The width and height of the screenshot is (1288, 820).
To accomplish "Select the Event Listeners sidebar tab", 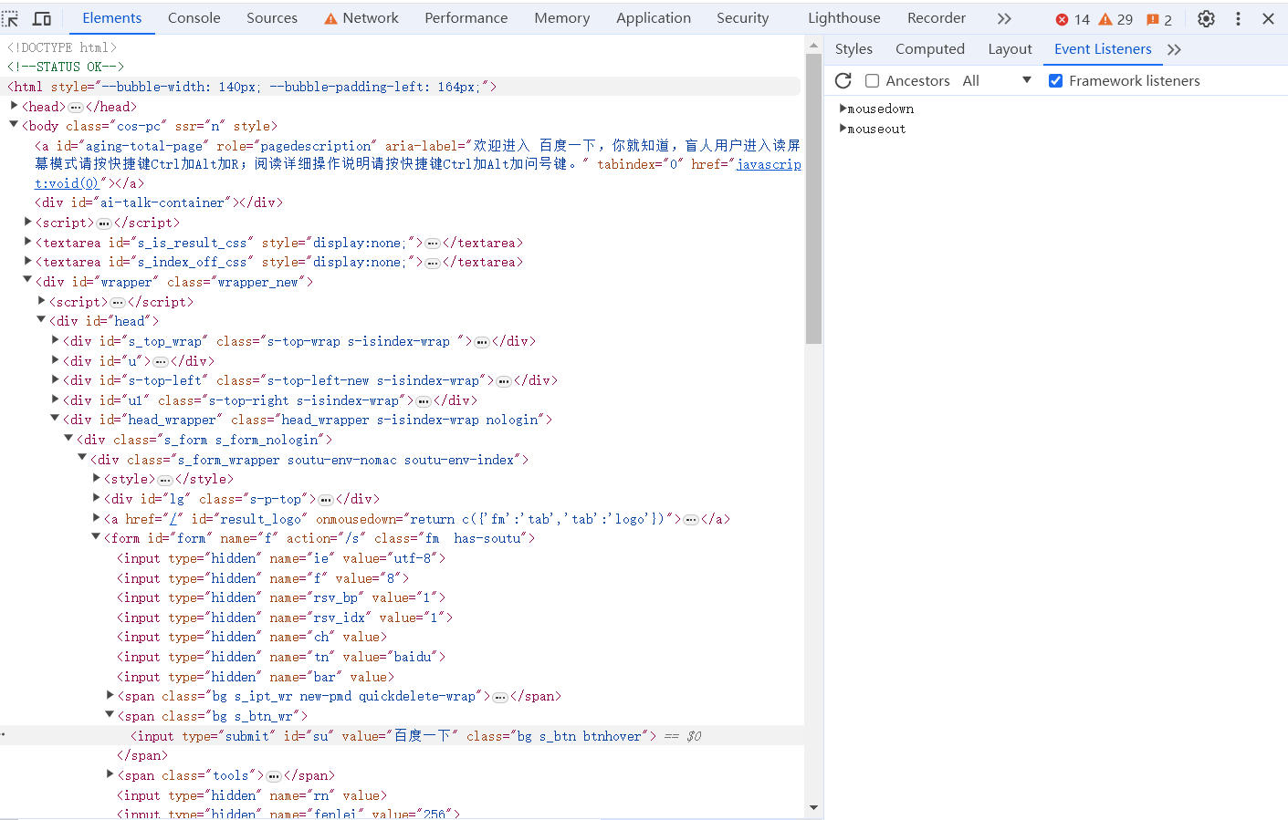I will tap(1103, 49).
